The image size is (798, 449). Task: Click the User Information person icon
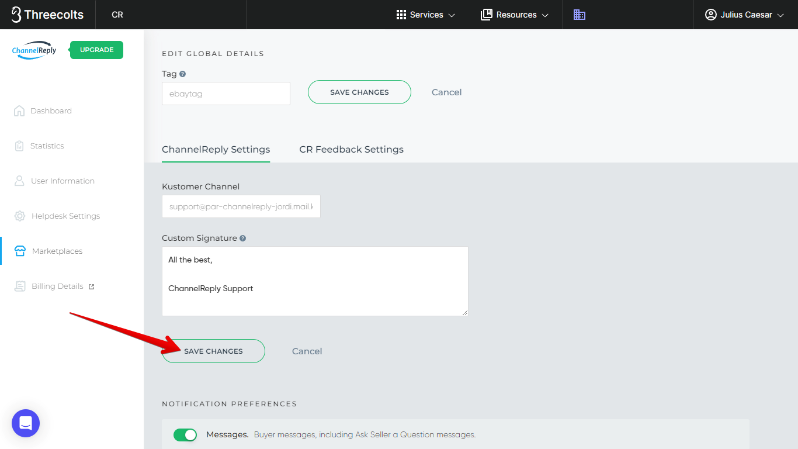[x=19, y=181]
